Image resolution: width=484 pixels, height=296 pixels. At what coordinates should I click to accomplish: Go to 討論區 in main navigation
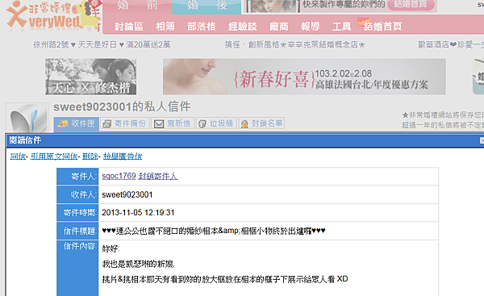129,27
